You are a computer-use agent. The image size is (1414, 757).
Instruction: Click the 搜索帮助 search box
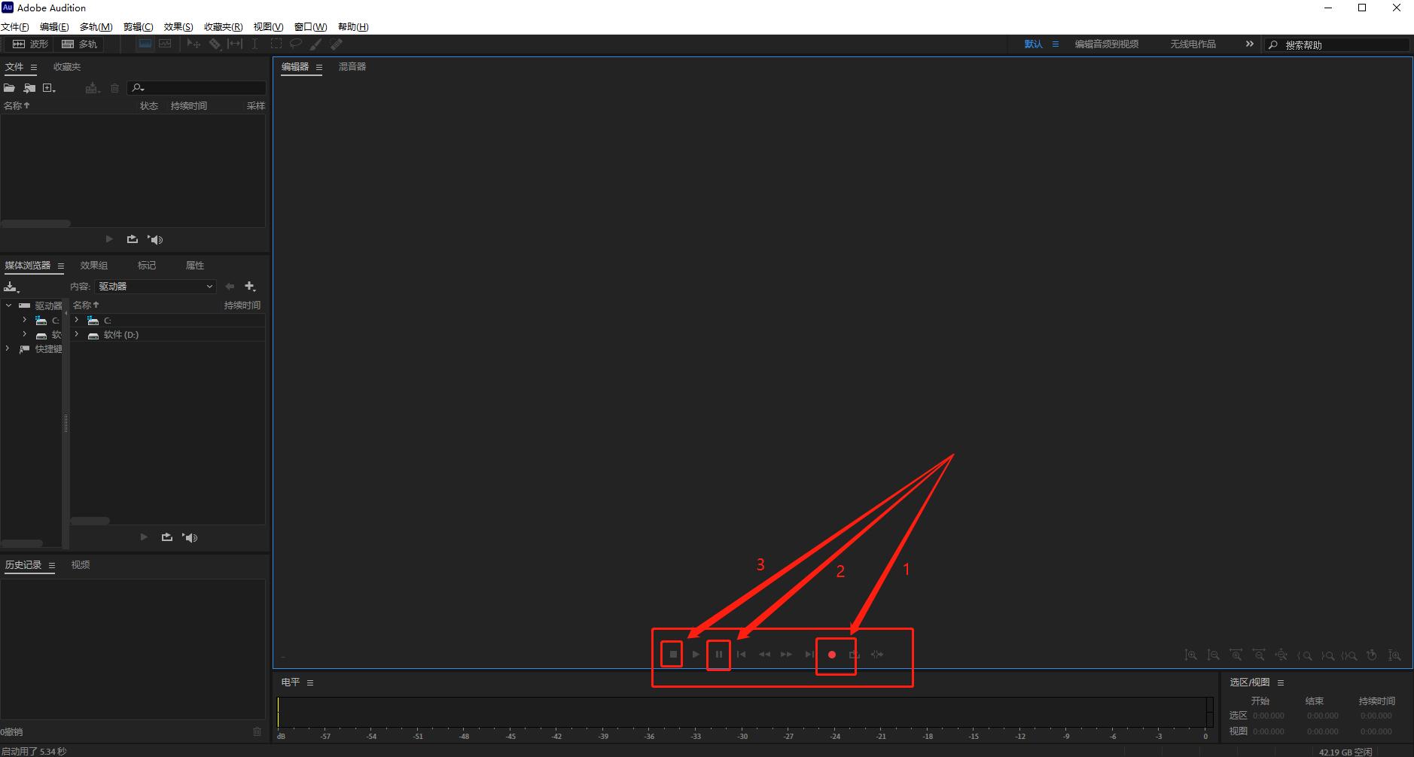(1337, 45)
